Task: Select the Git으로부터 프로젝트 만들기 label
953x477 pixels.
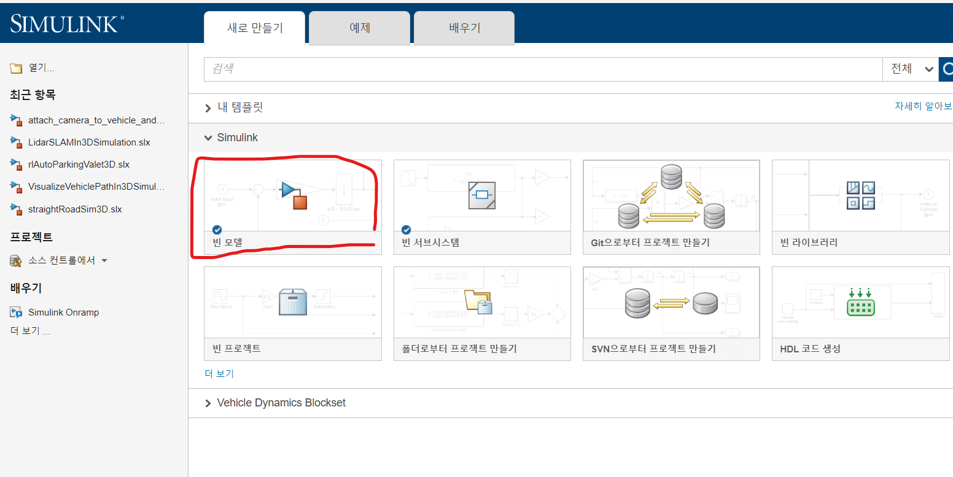Action: [650, 242]
